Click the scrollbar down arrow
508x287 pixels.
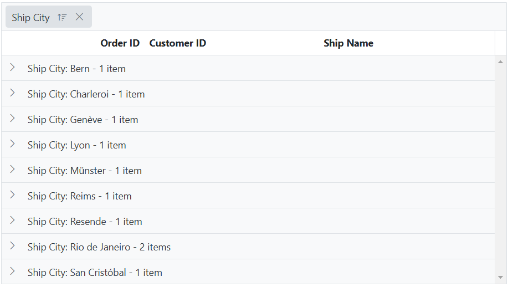click(x=501, y=277)
